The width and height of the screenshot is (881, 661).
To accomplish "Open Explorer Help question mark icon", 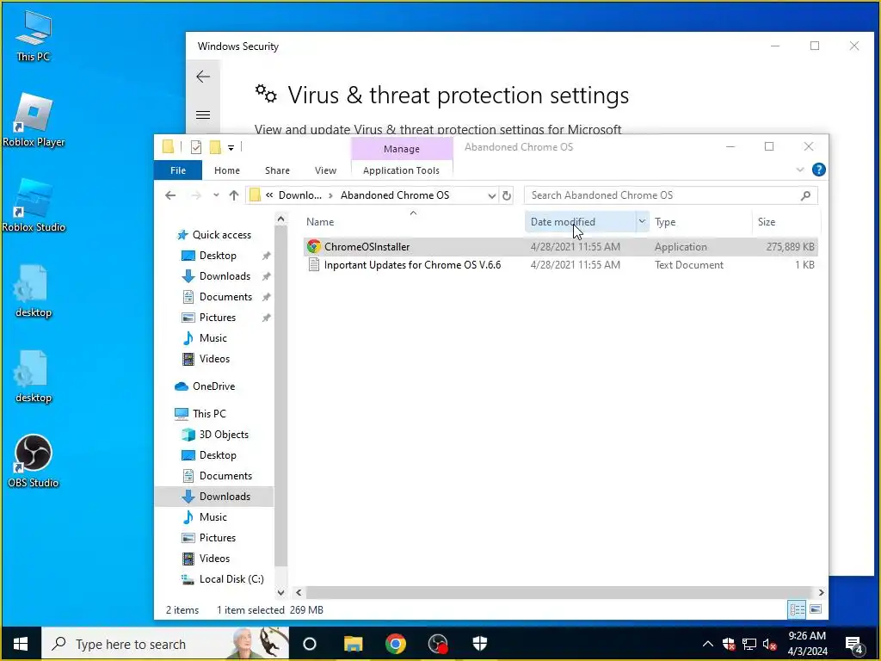I will (819, 170).
